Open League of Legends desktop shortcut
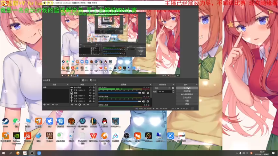The image size is (278, 156). pos(93,123)
